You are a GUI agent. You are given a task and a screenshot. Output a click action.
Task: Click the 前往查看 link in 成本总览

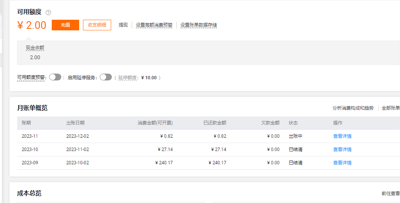pos(390,194)
